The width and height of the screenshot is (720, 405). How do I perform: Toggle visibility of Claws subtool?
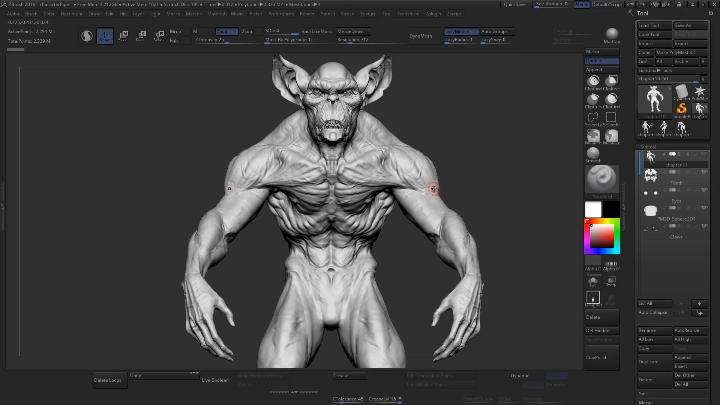(704, 226)
